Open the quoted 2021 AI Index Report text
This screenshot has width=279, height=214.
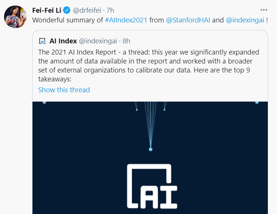(149, 61)
